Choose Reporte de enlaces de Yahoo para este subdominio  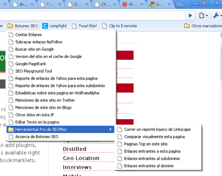pos(61,86)
